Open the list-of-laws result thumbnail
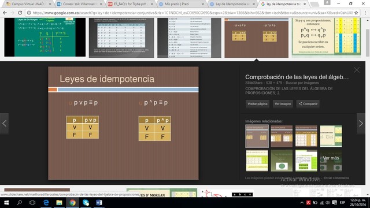This screenshot has height=208, width=370. click(189, 38)
